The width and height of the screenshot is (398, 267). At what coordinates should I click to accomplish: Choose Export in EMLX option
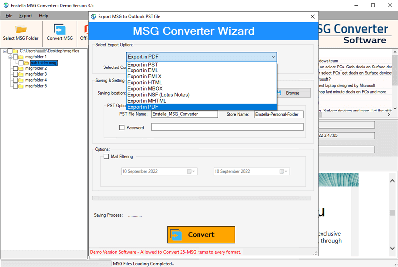[201, 77]
